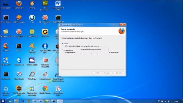Launch the TeamViewer 7 shortcut
Screen dimensions: 183x103
coord(19,62)
